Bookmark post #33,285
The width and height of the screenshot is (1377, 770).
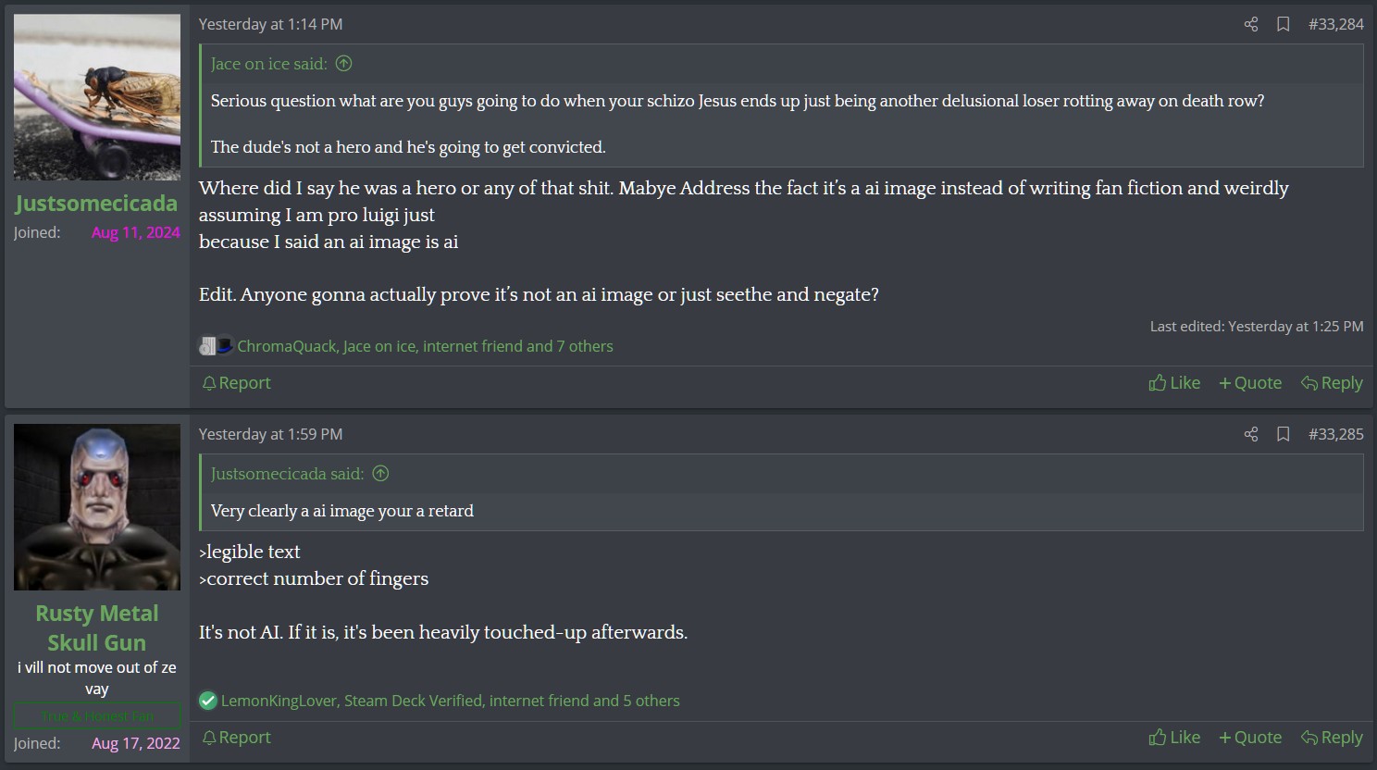pos(1284,434)
